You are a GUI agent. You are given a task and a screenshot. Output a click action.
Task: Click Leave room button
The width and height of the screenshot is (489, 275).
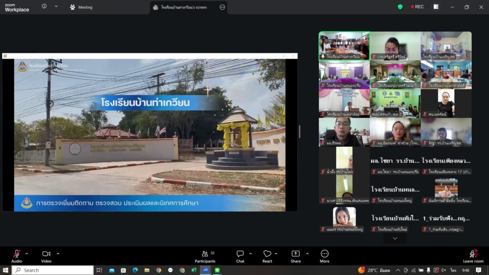coord(473,255)
